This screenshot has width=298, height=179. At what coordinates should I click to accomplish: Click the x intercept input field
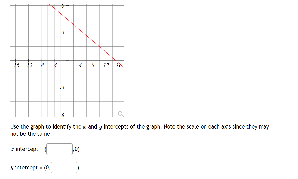coord(59,149)
